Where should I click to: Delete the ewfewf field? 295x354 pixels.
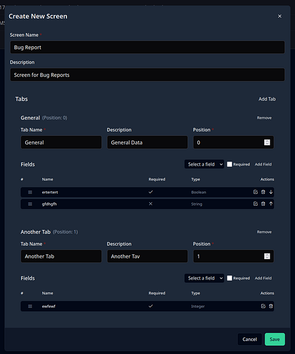click(271, 306)
